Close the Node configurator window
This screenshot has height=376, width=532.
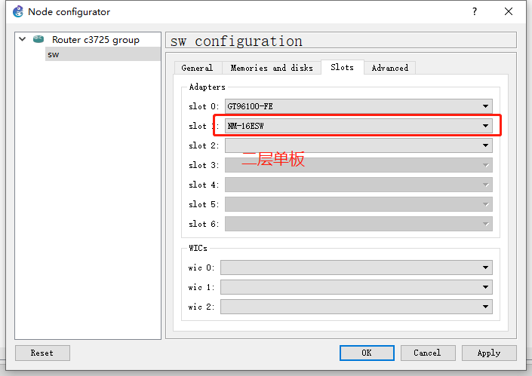click(509, 11)
